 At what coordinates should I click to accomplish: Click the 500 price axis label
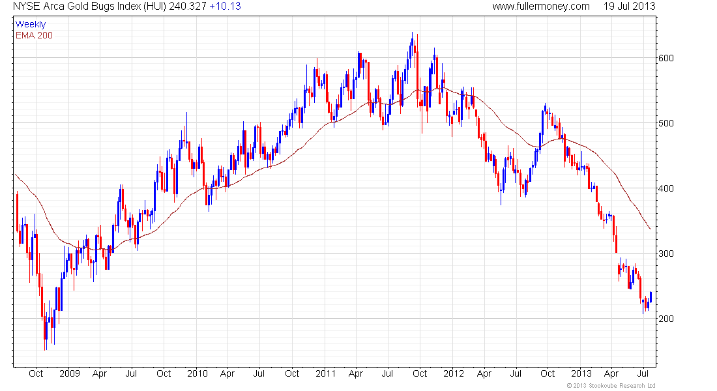click(x=666, y=123)
